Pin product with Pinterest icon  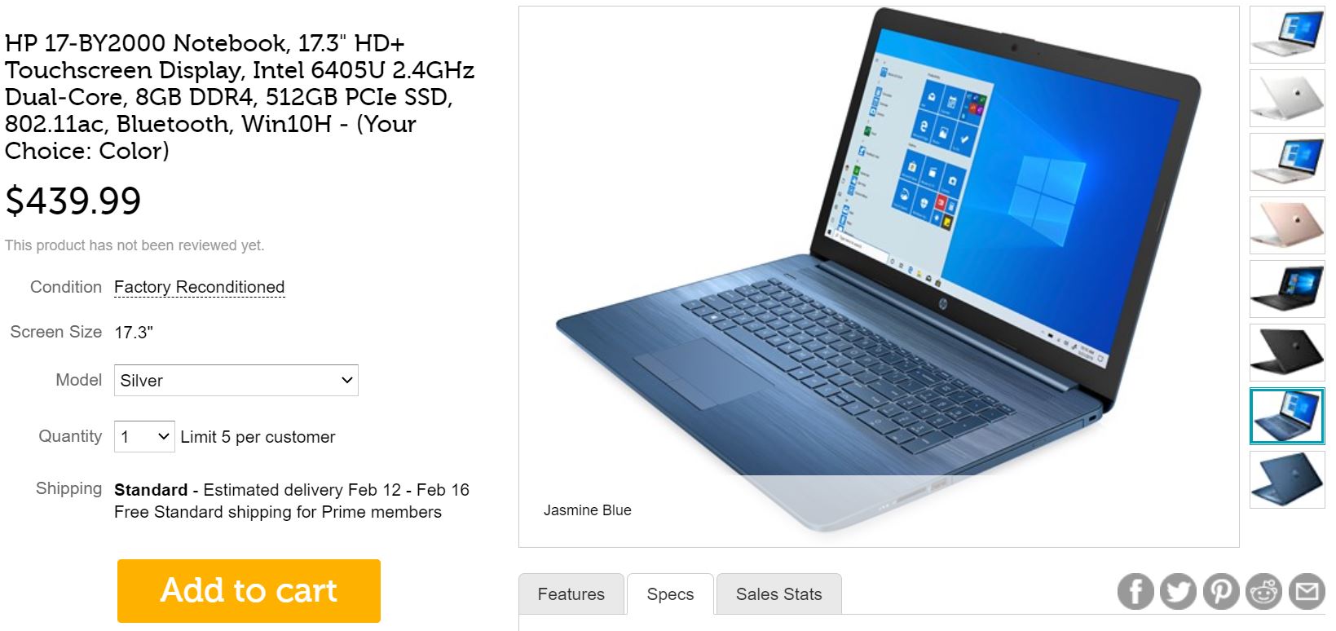(1221, 591)
